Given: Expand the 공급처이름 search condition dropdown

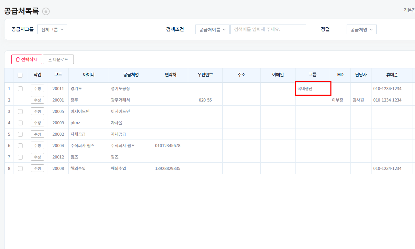Looking at the screenshot, I should (x=212, y=29).
